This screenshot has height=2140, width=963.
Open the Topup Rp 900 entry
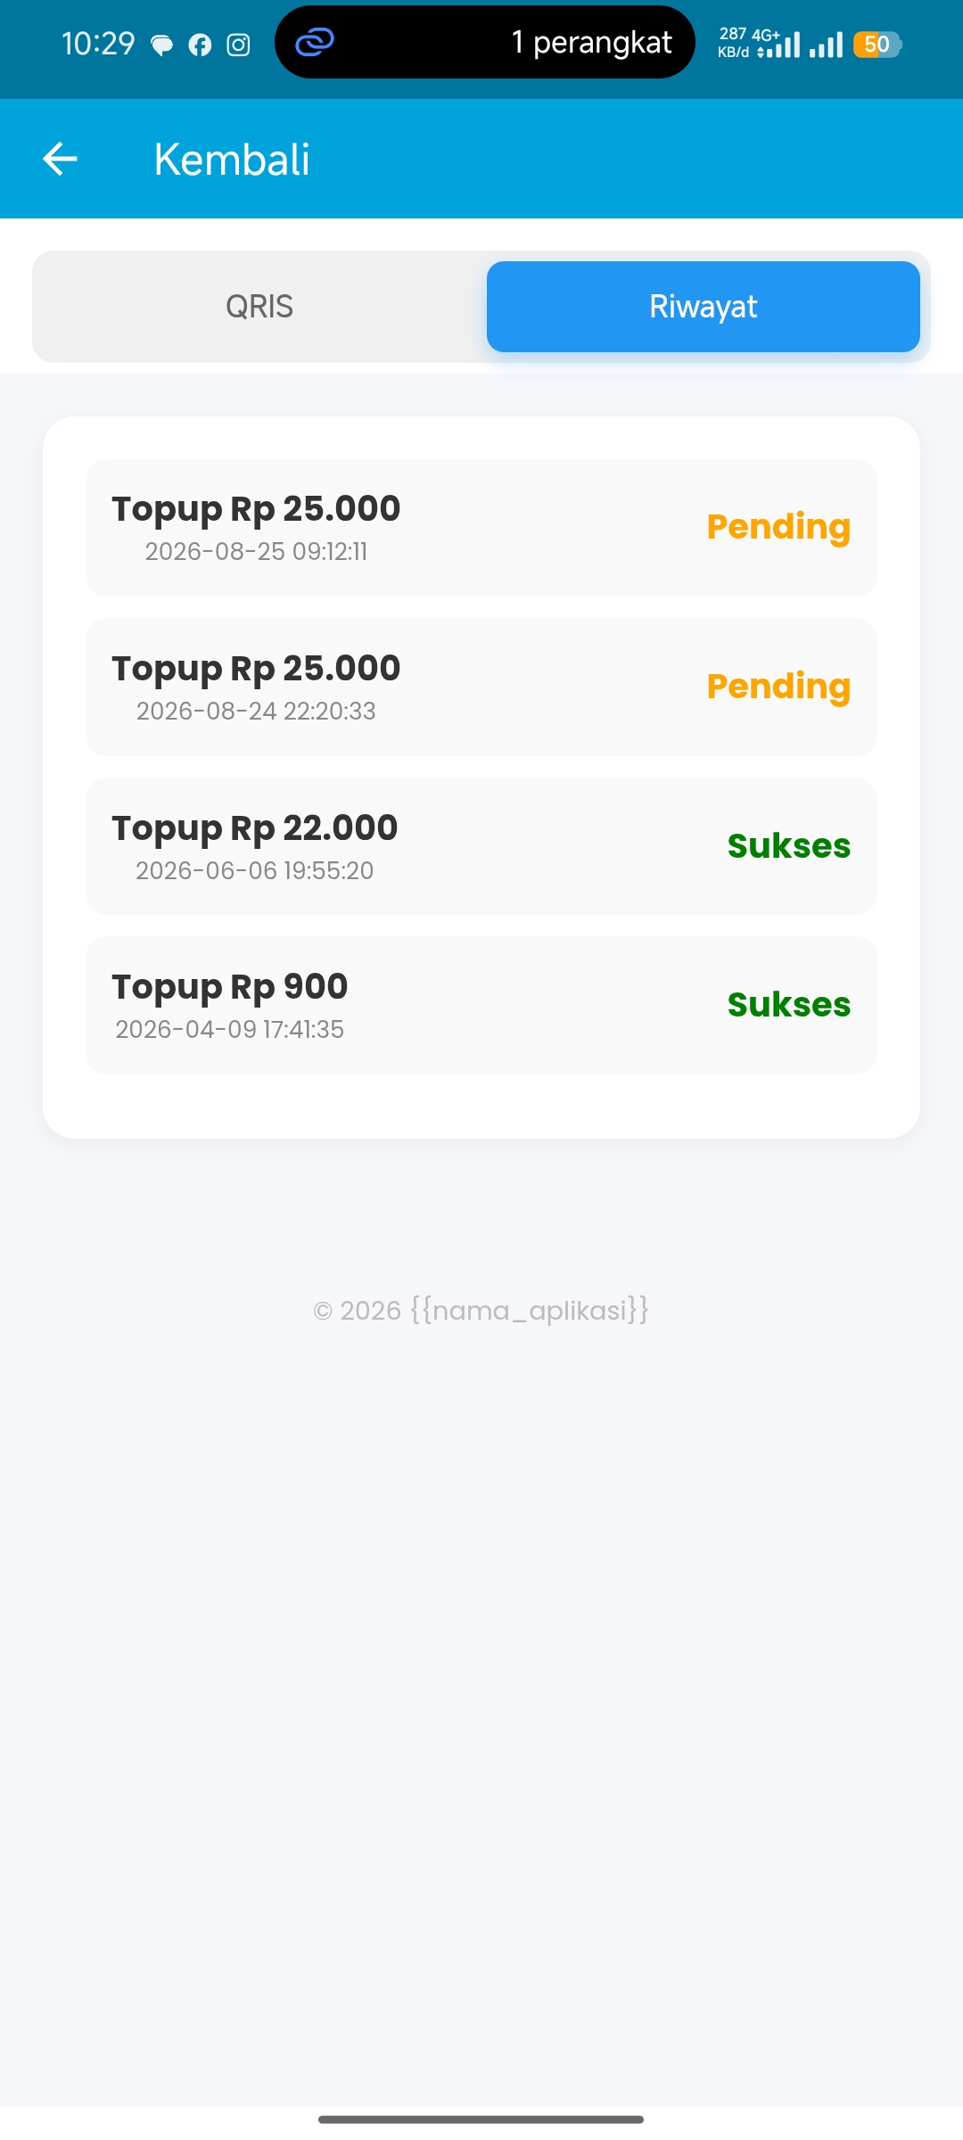[481, 1005]
